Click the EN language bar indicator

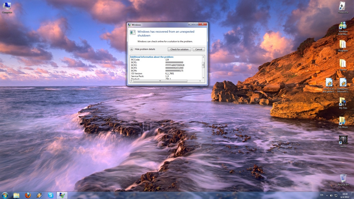coord(322,195)
